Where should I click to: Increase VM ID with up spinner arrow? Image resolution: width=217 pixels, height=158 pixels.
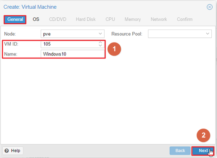click(100, 42)
